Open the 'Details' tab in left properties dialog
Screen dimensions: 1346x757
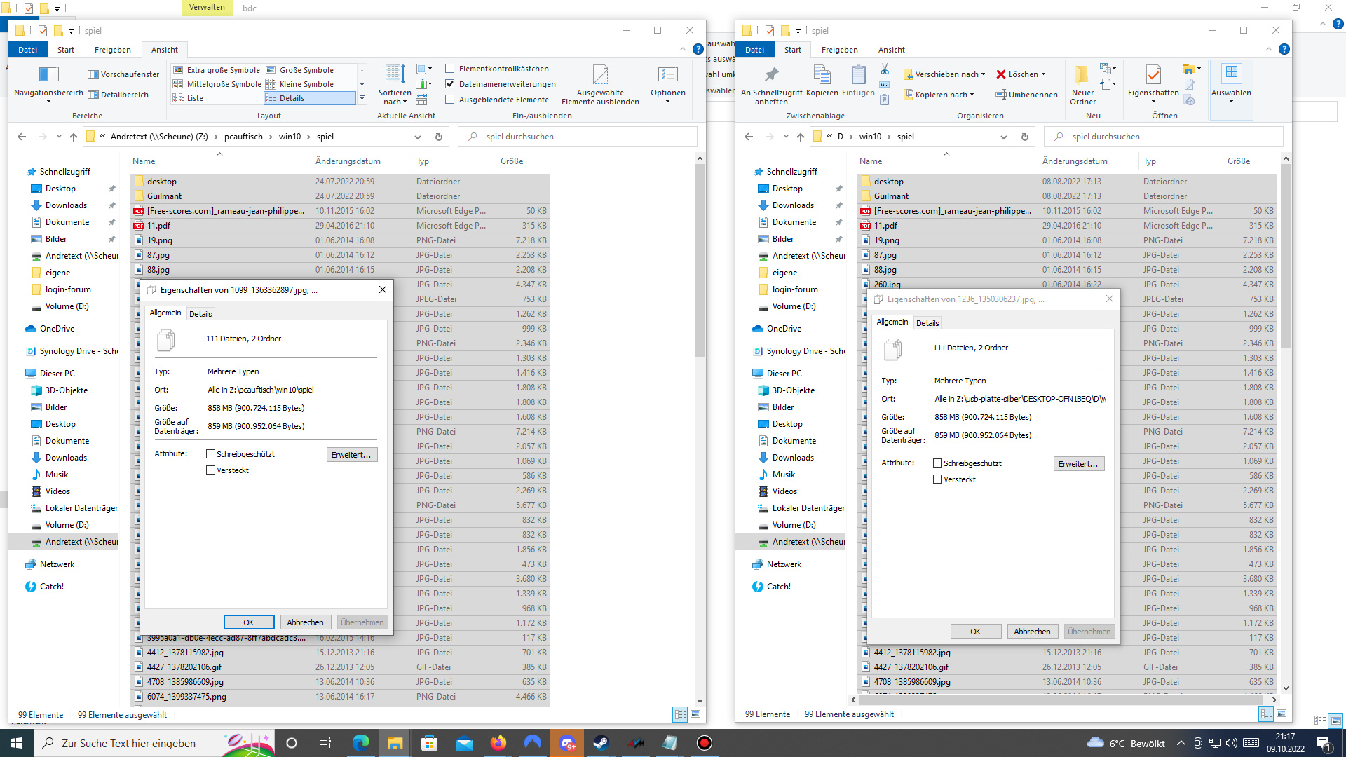[200, 313]
